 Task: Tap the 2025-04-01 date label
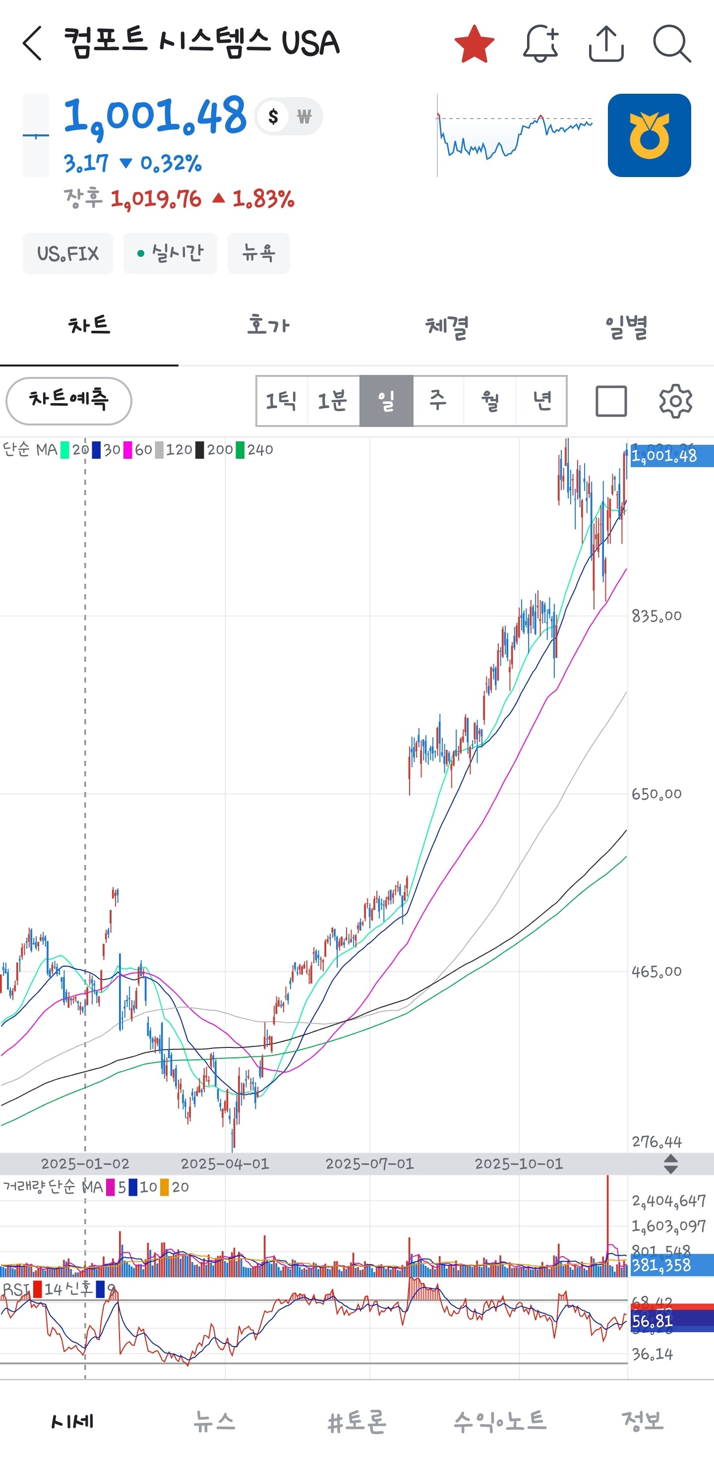[x=225, y=1164]
